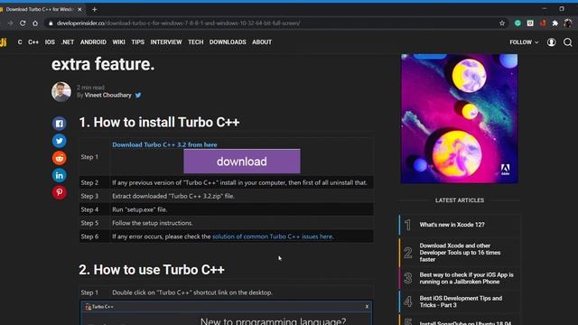Open the C++ menu item
This screenshot has width=578, height=325.
click(x=33, y=42)
